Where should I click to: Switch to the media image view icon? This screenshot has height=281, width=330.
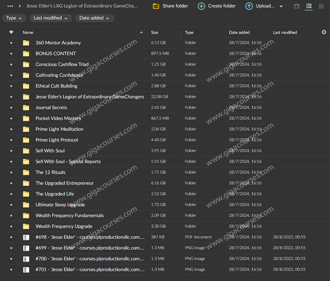[x=296, y=6]
